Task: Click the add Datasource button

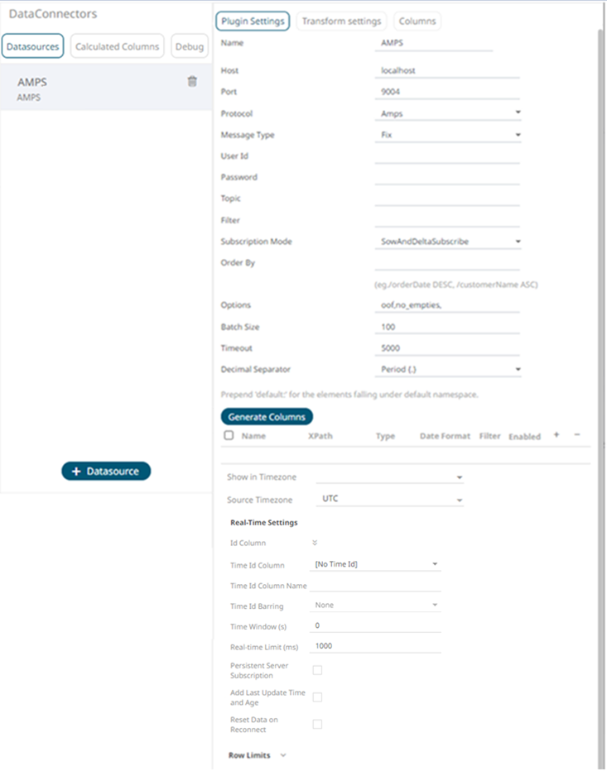Action: [x=106, y=471]
